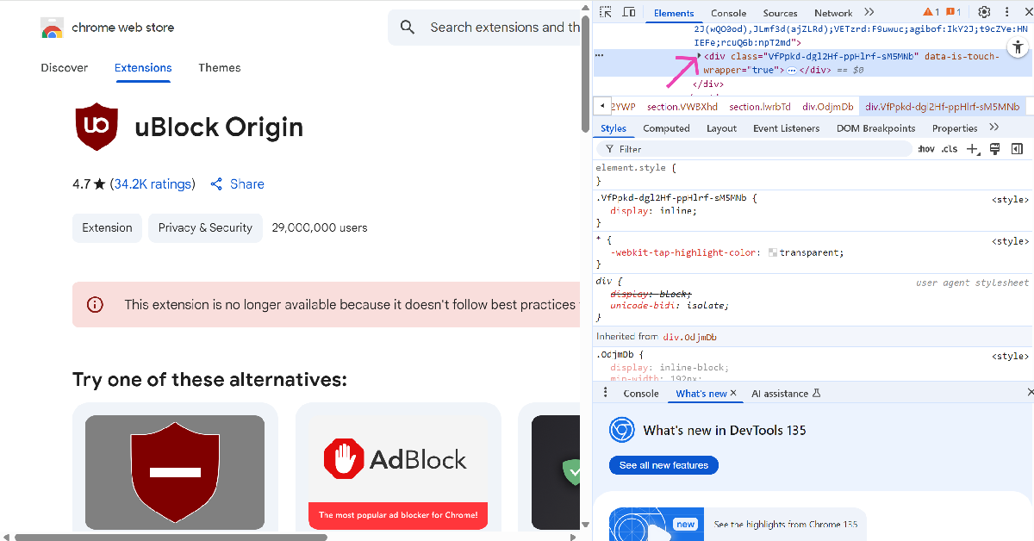The width and height of the screenshot is (1034, 541).
Task: Click the Extension category chip
Action: [x=107, y=227]
